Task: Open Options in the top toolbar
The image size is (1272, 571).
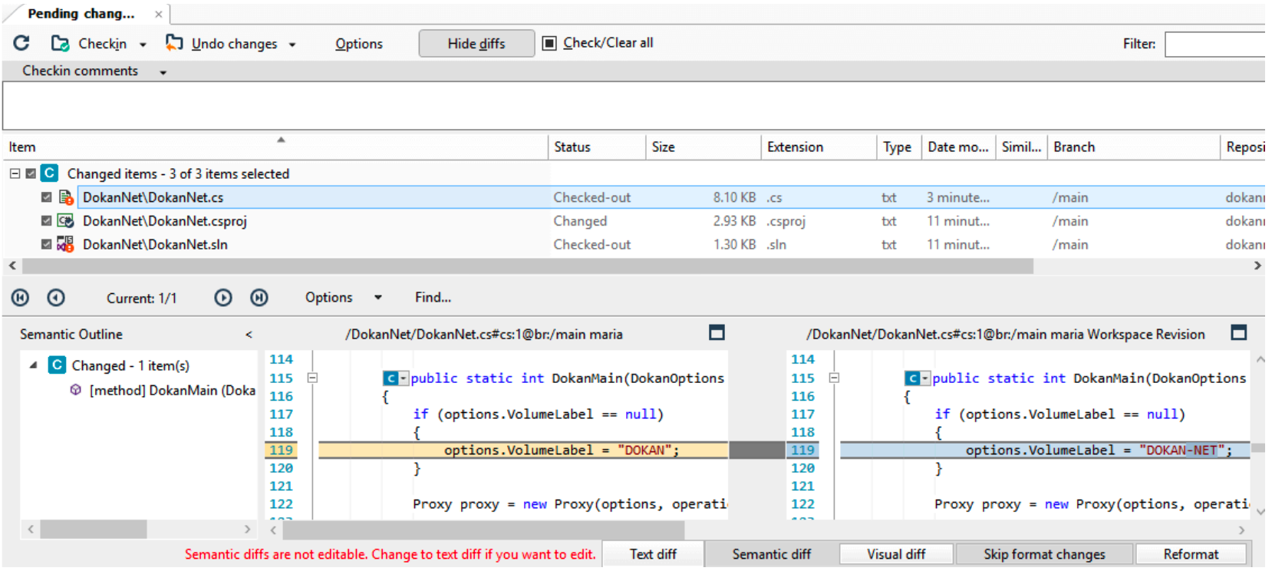Action: pos(358,44)
